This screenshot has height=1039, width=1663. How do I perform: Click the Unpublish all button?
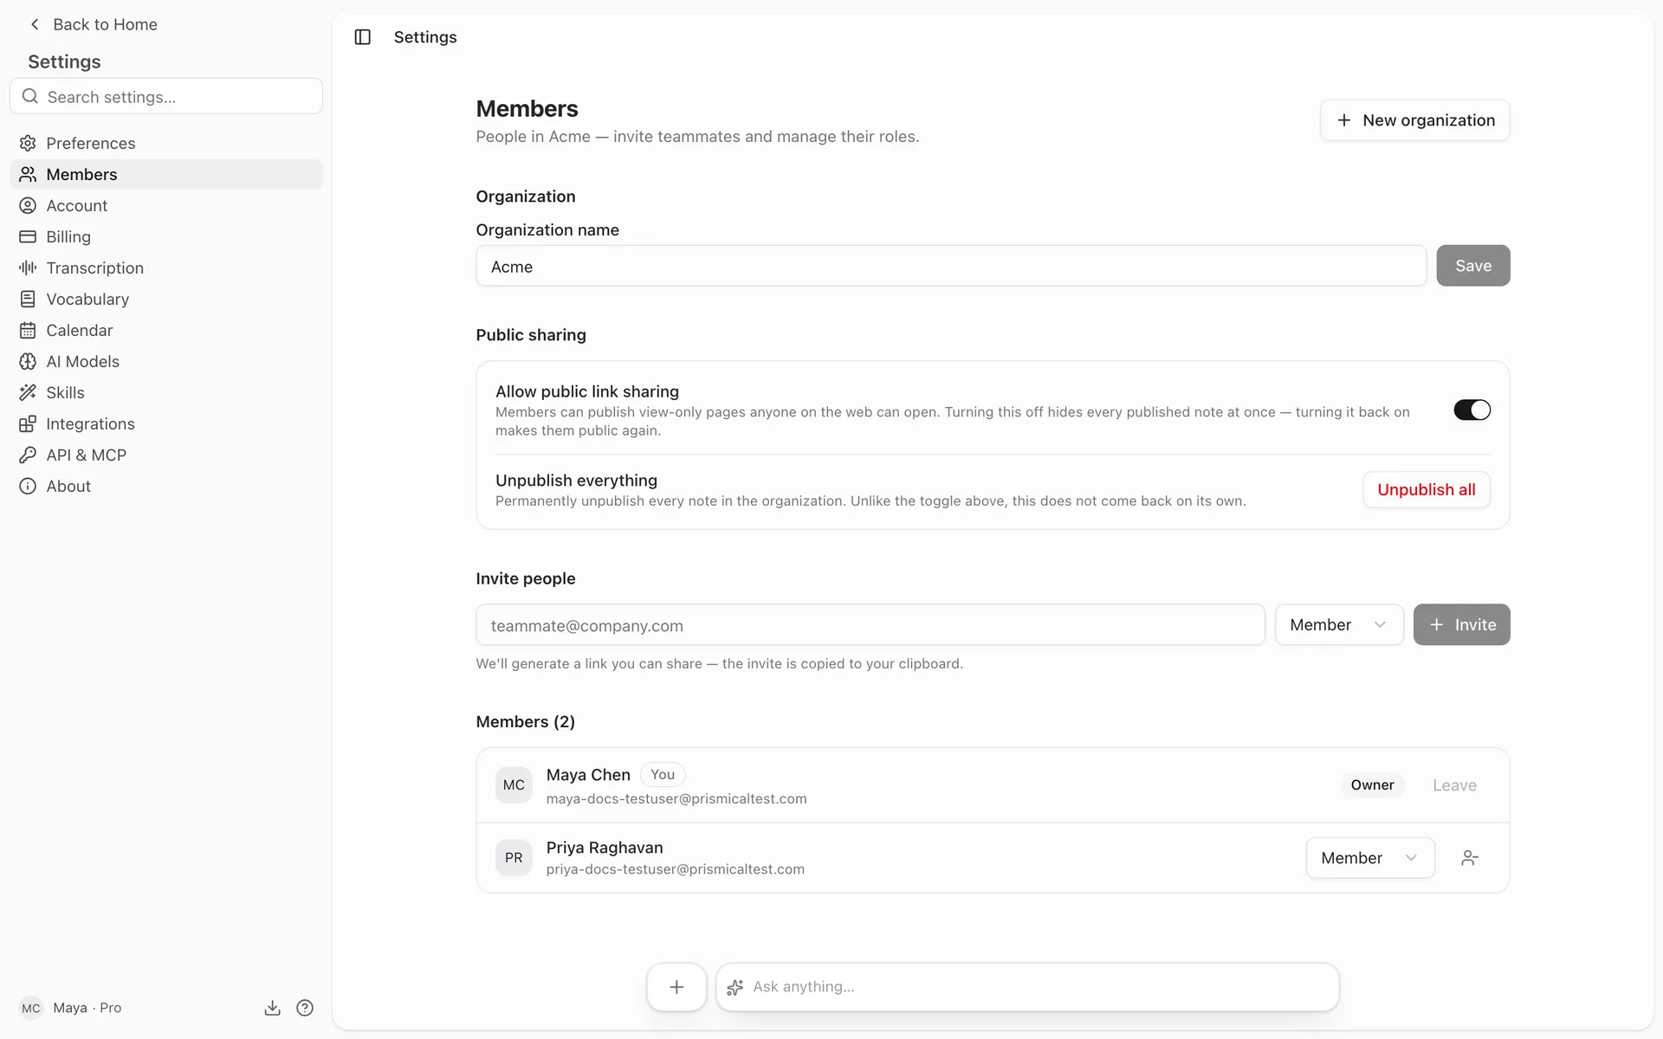pyautogui.click(x=1426, y=489)
